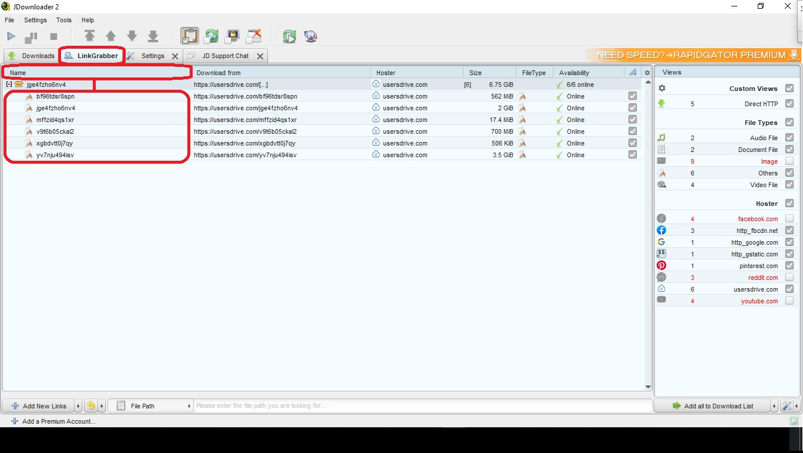Open the File Path search filter dropdown
The image size is (803, 453).
151,405
